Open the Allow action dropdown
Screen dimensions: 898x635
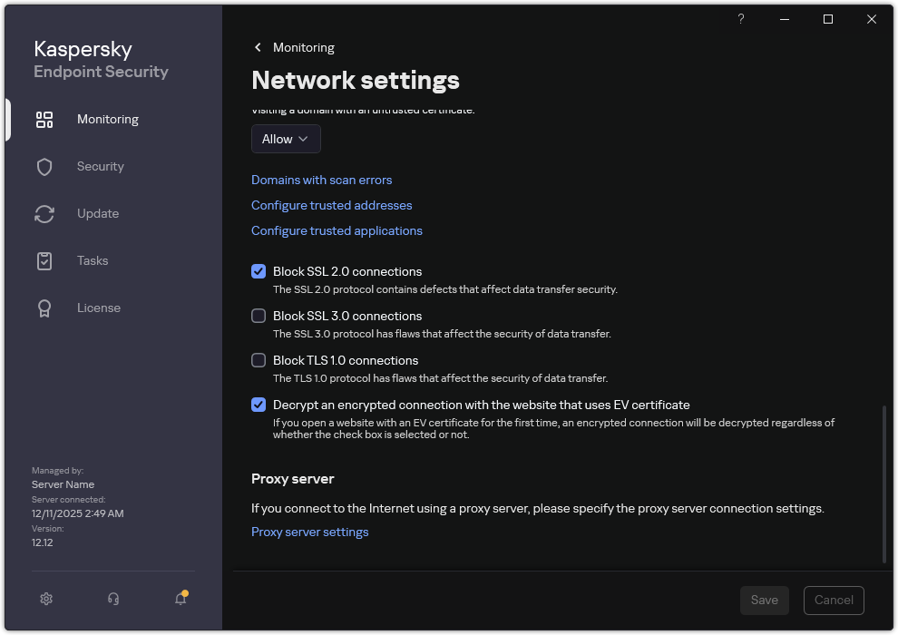click(x=286, y=139)
